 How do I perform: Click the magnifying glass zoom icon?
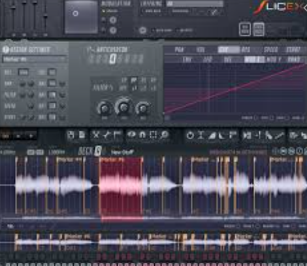coord(165,135)
